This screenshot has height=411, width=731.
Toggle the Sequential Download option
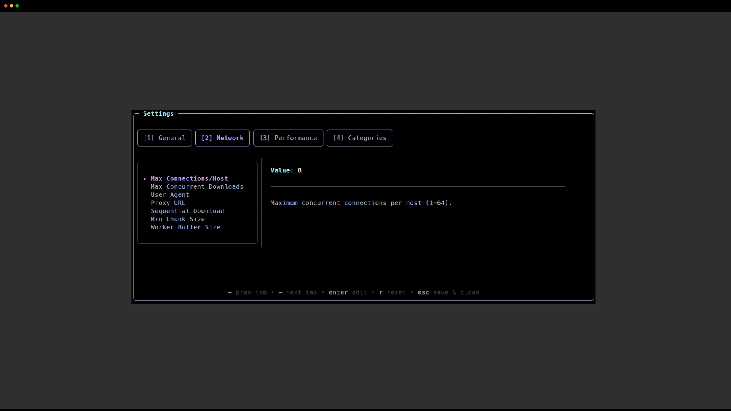[187, 211]
